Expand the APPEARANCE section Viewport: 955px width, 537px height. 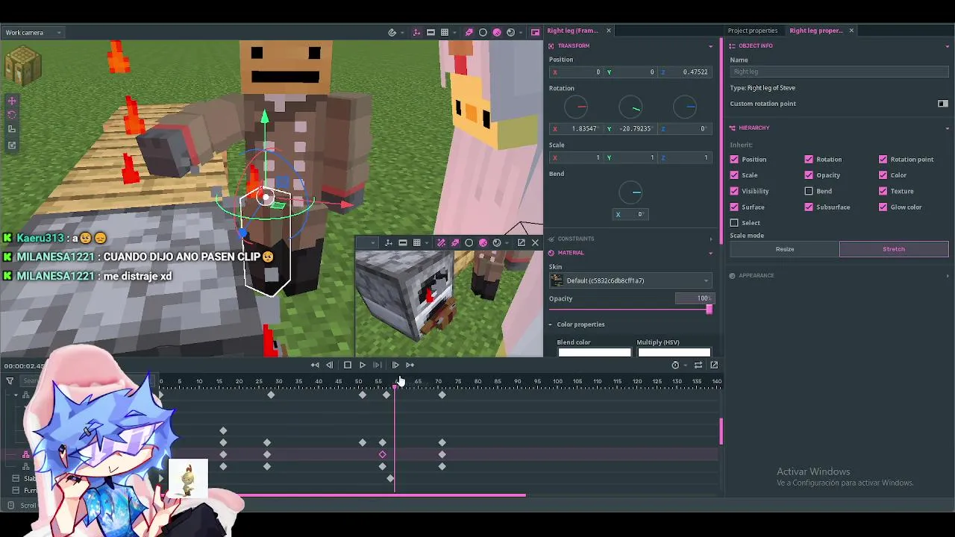tap(948, 276)
